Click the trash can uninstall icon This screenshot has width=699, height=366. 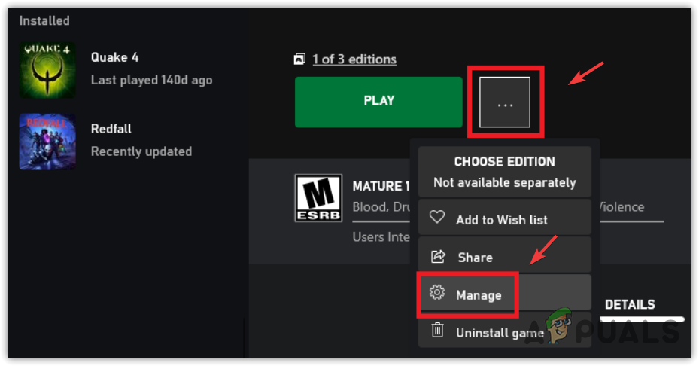(x=437, y=331)
